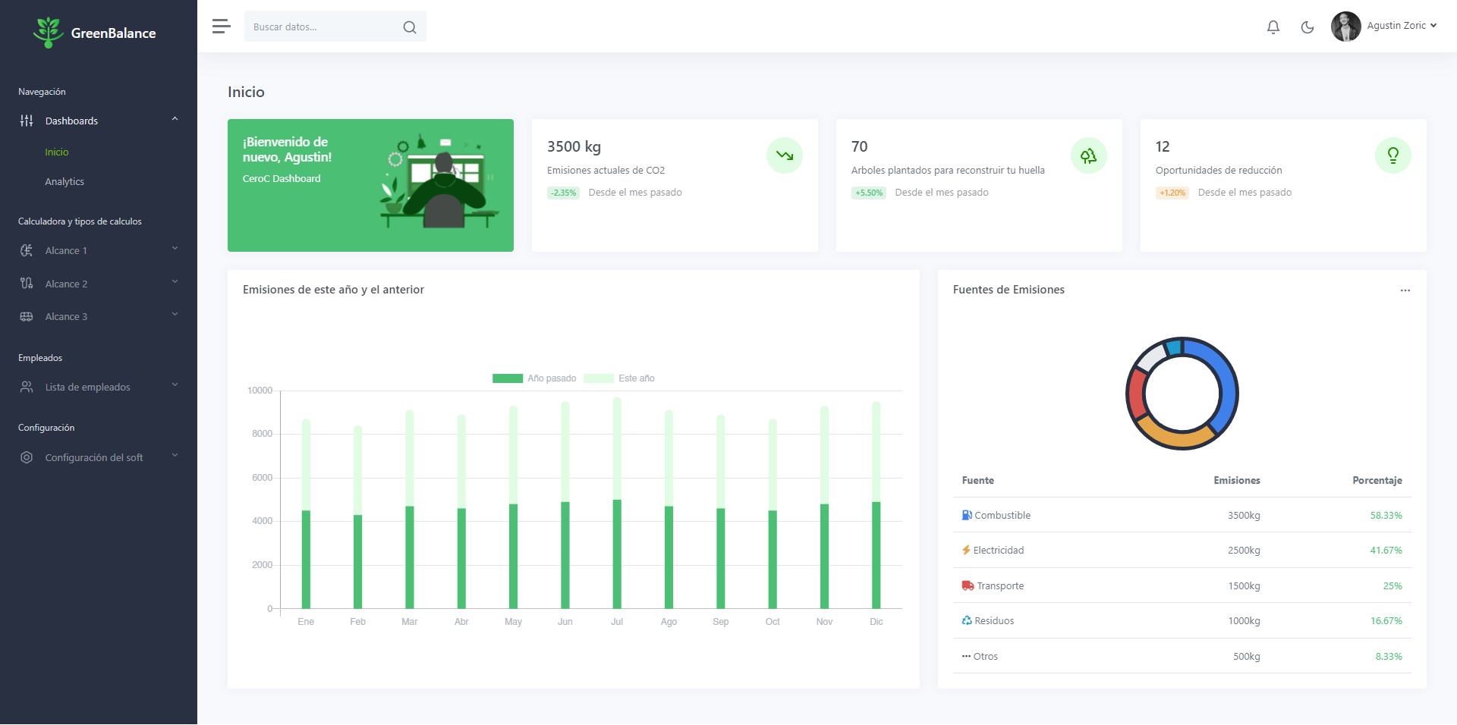Open Fuentes de Emisiones options ellipsis
The image size is (1457, 725).
pyautogui.click(x=1405, y=290)
